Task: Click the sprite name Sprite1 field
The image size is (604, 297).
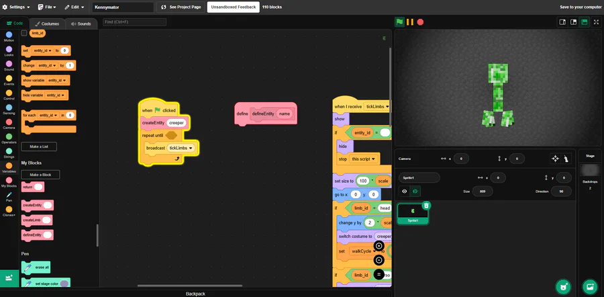Action: pos(419,178)
